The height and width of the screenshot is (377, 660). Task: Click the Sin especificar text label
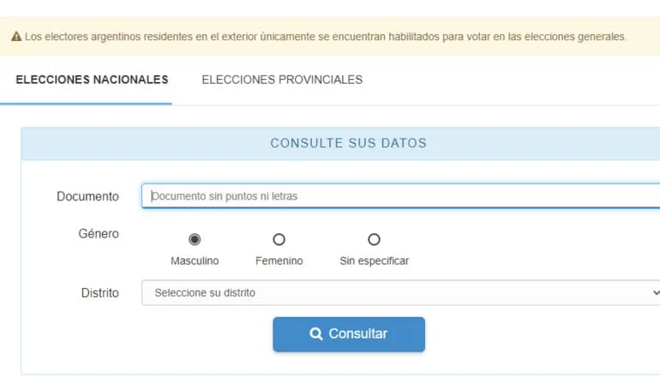pyautogui.click(x=375, y=260)
